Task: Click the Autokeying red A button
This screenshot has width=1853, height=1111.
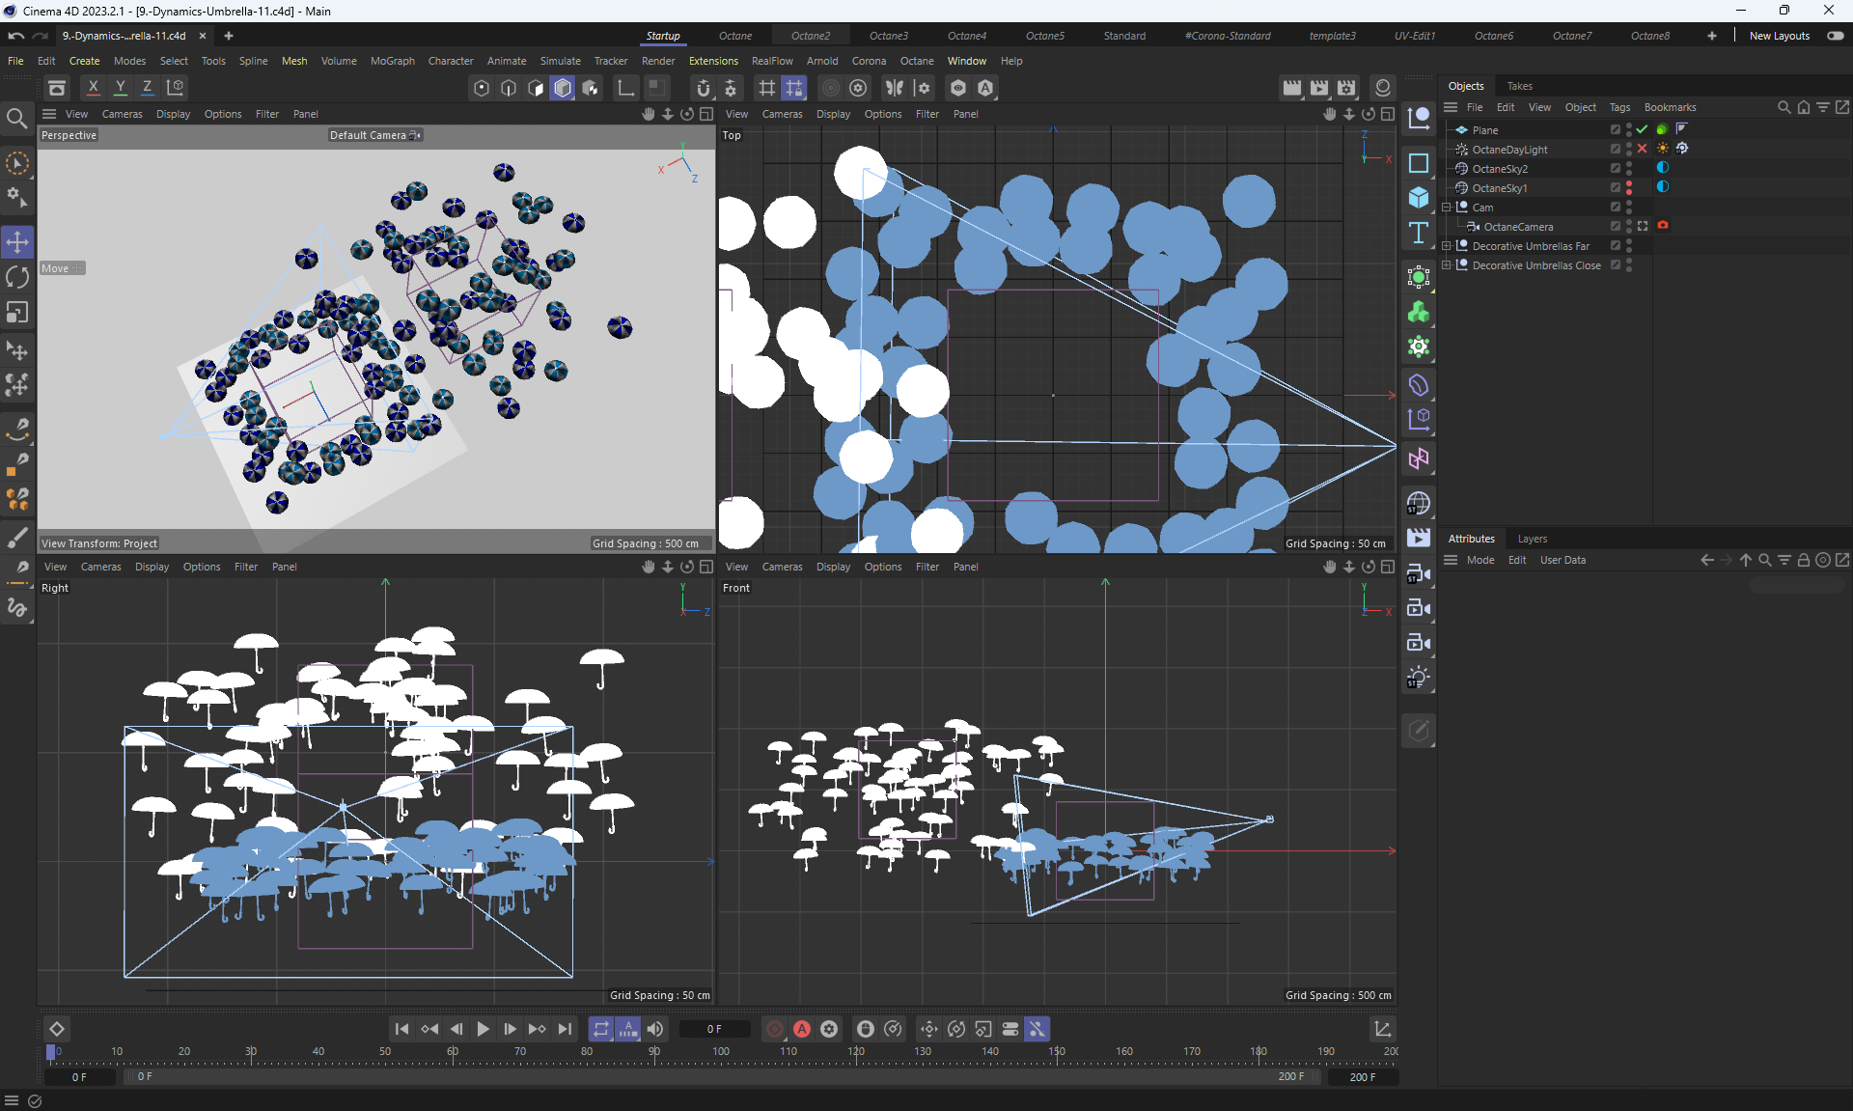Action: [801, 1029]
